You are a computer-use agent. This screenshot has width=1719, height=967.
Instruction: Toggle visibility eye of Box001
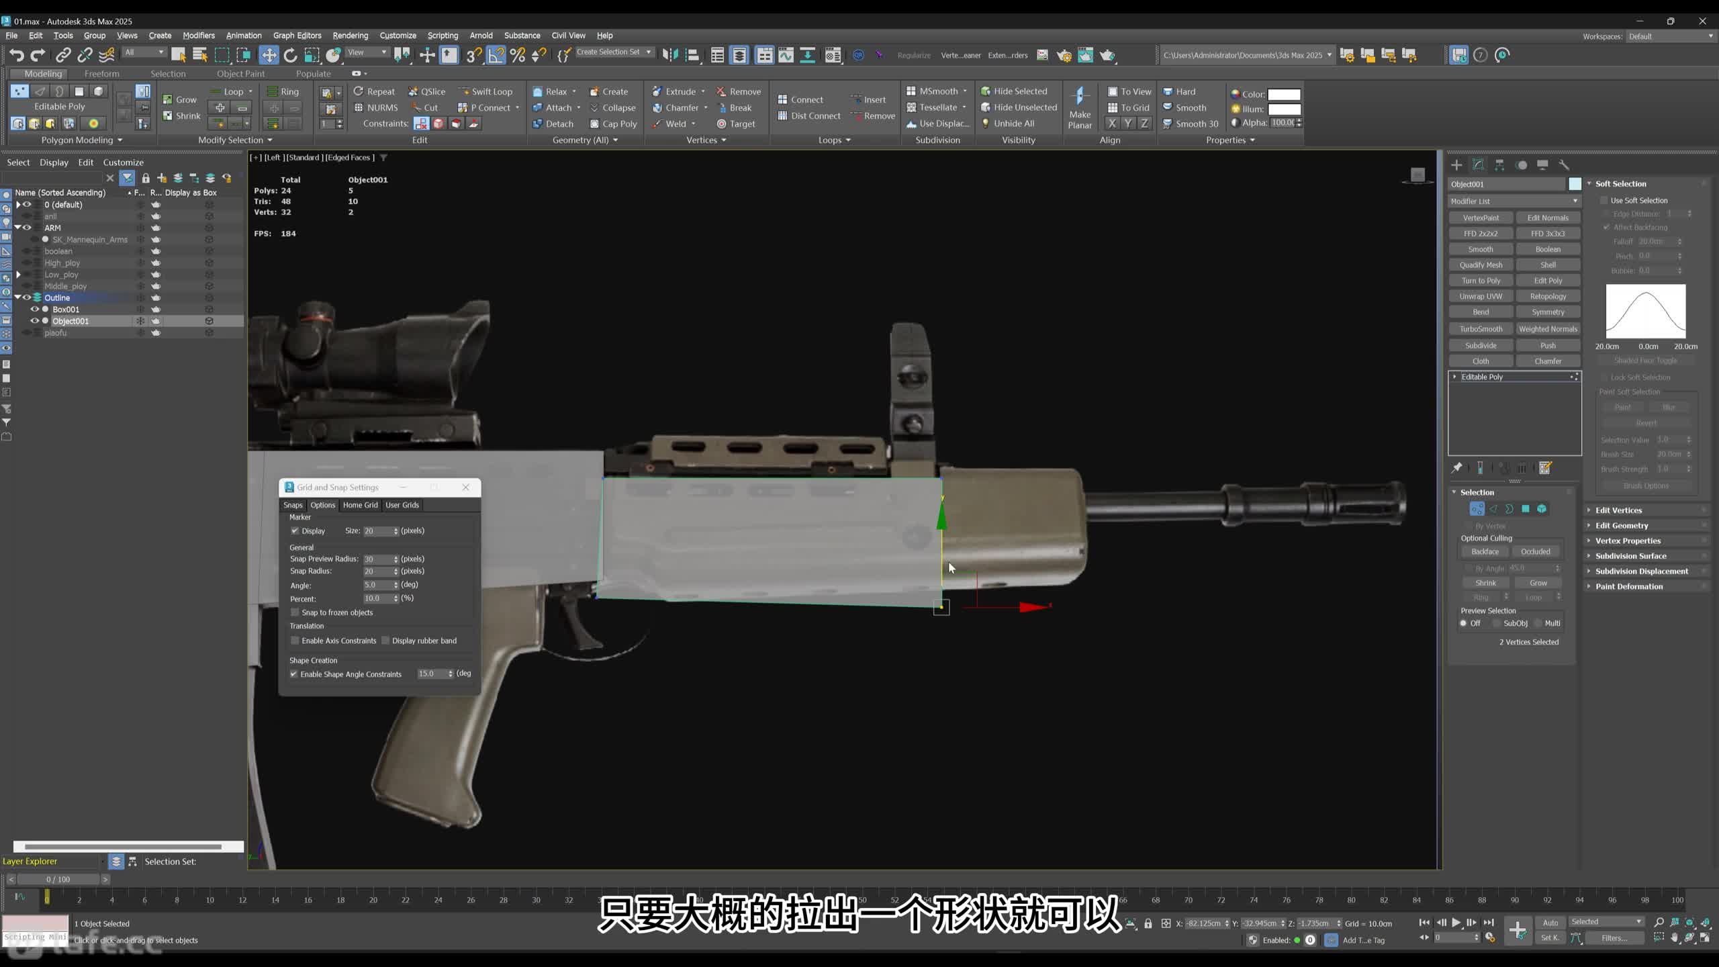34,309
